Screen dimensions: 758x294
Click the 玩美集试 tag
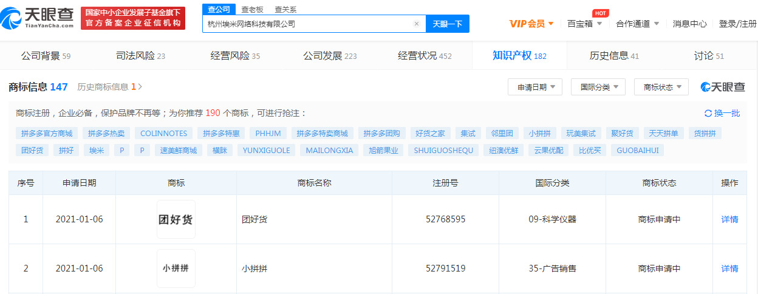(581, 133)
